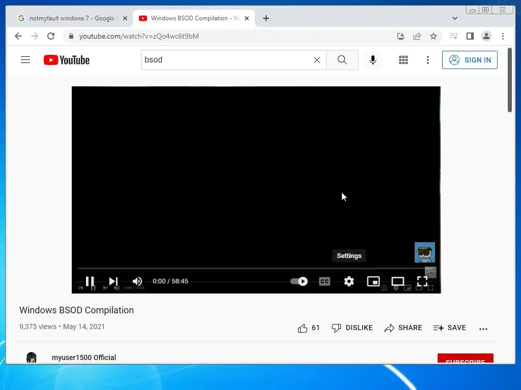Open myuser1500 Official channel link
521x390 pixels.
click(84, 357)
